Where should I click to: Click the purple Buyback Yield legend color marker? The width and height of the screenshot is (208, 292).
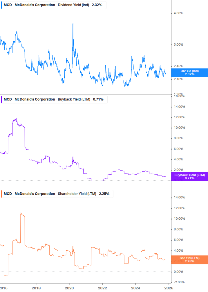[x=2, y=99]
